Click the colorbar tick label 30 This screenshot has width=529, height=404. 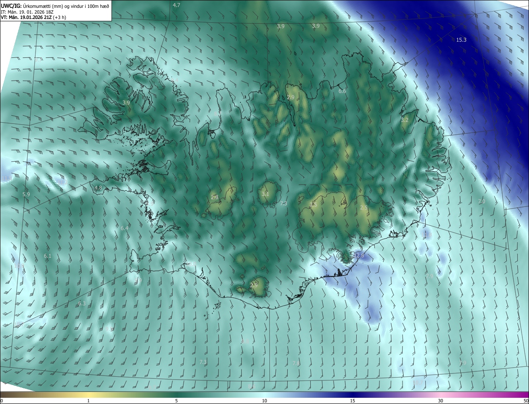pos(441,401)
